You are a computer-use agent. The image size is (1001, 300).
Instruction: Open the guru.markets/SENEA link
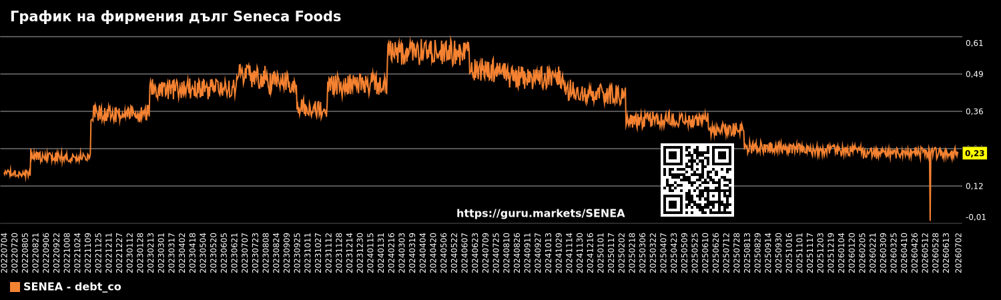541,214
